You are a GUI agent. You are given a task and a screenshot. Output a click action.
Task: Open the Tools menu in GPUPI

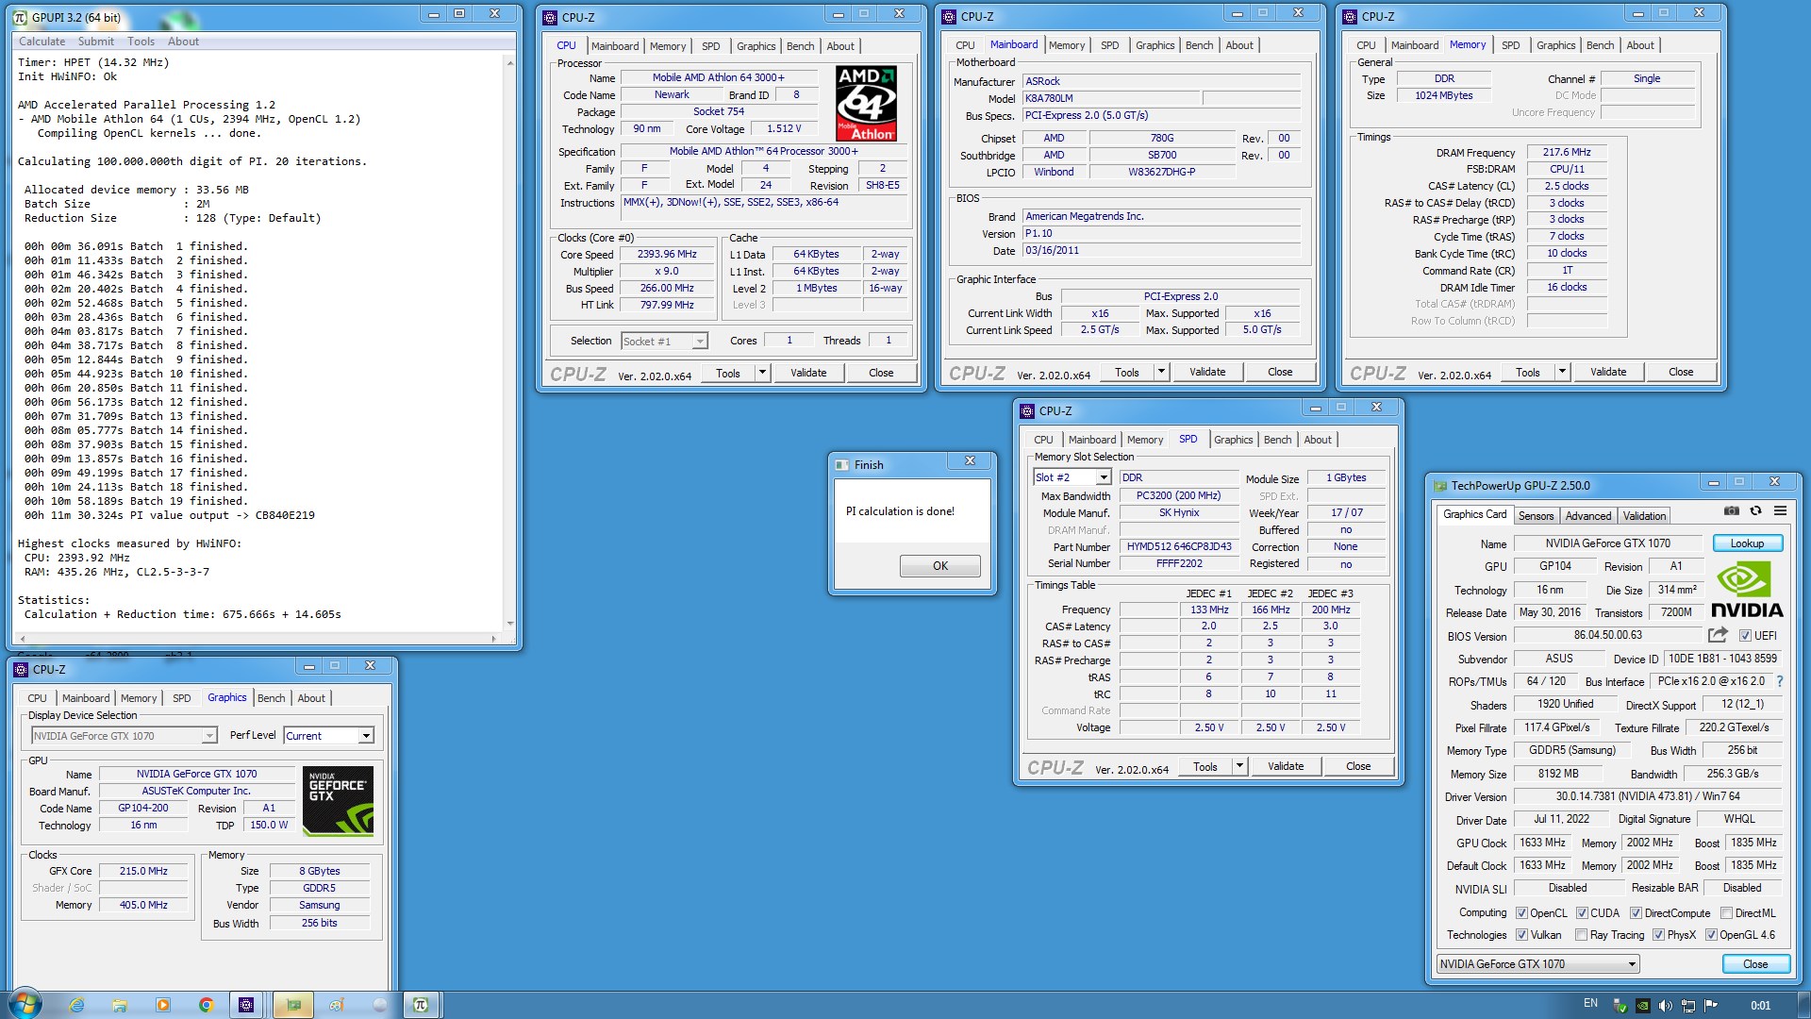[x=141, y=42]
